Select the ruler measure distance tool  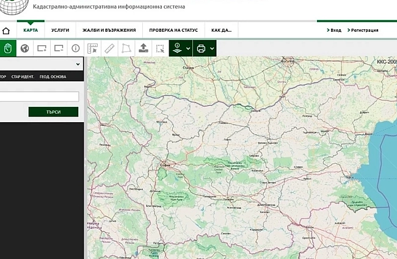point(110,48)
